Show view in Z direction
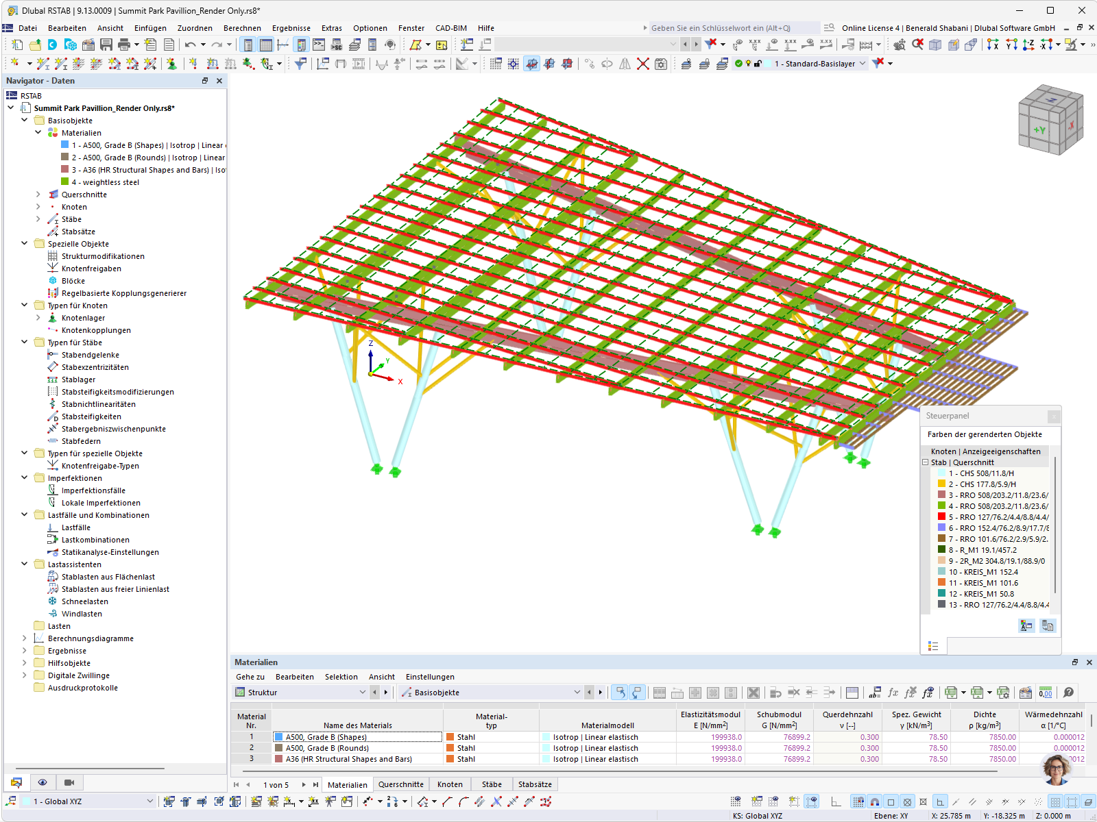Screen dimensions: 1097x822 click(x=1028, y=45)
